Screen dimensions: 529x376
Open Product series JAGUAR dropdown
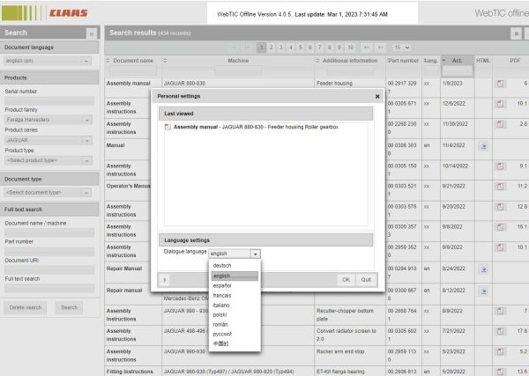(48, 140)
